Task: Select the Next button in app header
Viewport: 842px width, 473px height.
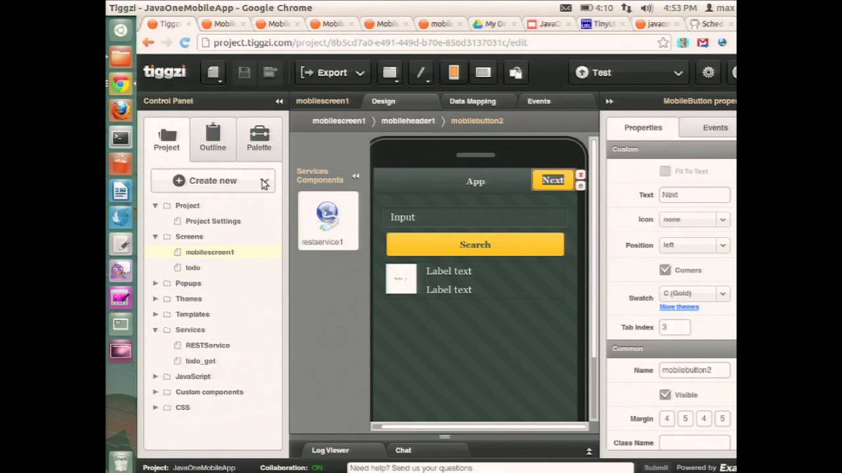Action: pyautogui.click(x=553, y=180)
